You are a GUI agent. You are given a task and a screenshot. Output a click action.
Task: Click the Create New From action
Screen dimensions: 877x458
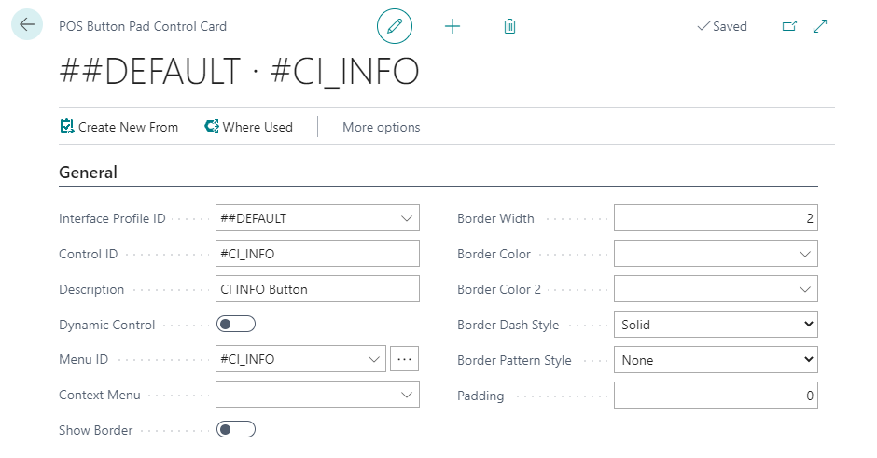click(x=118, y=127)
